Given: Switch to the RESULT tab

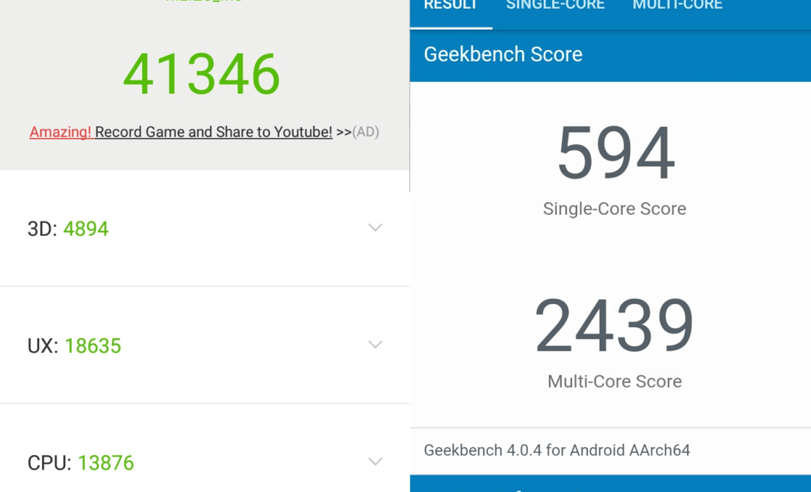Looking at the screenshot, I should coord(450,7).
